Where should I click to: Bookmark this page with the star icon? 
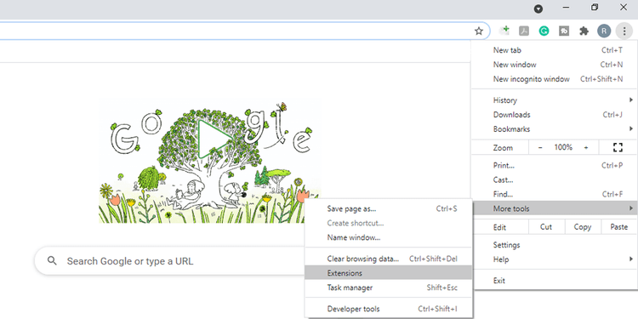tap(479, 31)
